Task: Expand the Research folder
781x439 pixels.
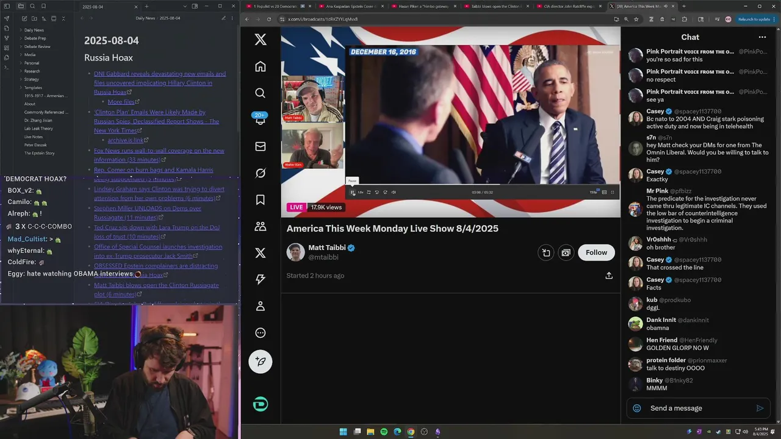Action: [x=32, y=71]
